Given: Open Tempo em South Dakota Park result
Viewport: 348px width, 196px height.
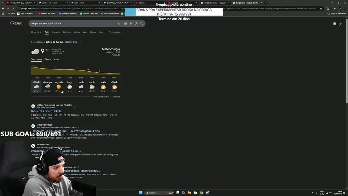Looking at the screenshot, I should click(66, 131).
